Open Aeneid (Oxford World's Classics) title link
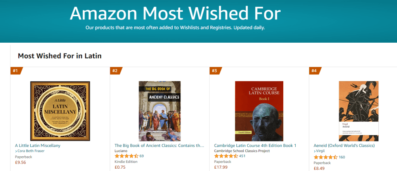This screenshot has width=397, height=171. pyautogui.click(x=344, y=145)
